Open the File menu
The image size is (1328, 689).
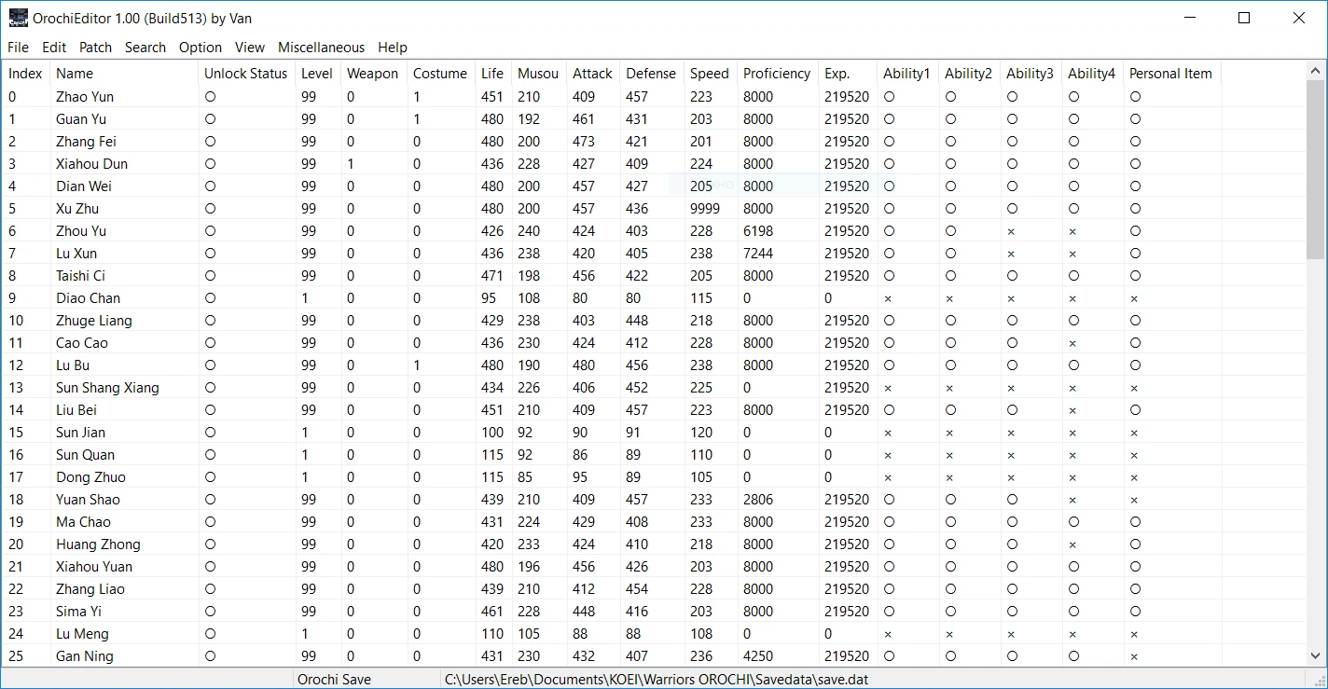pos(18,48)
